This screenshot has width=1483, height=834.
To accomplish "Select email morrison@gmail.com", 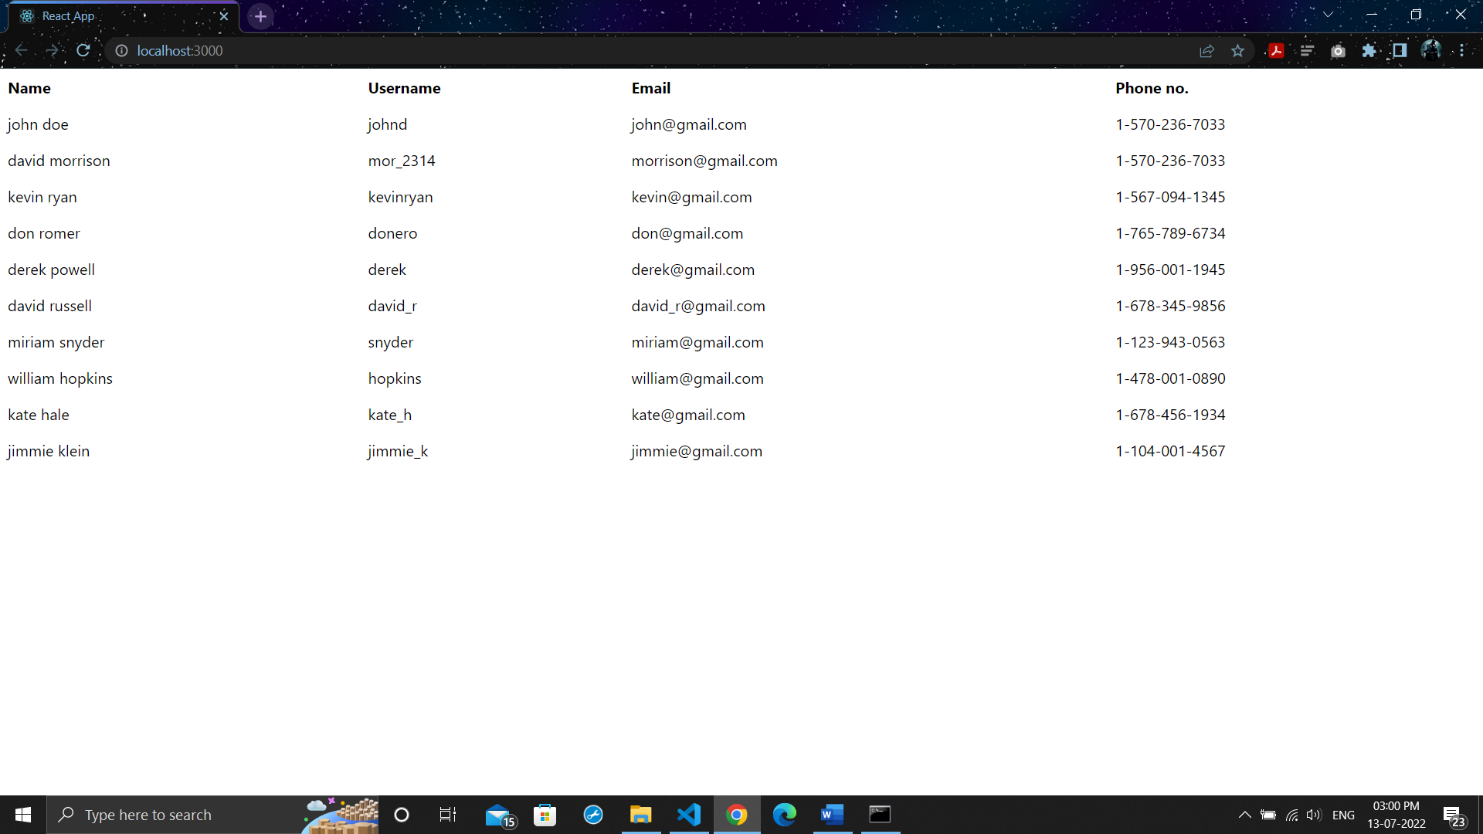I will click(x=704, y=161).
